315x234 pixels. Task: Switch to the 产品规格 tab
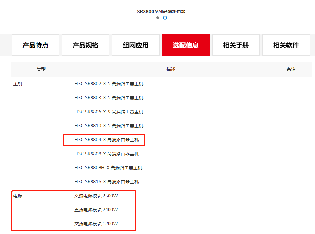[86, 45]
